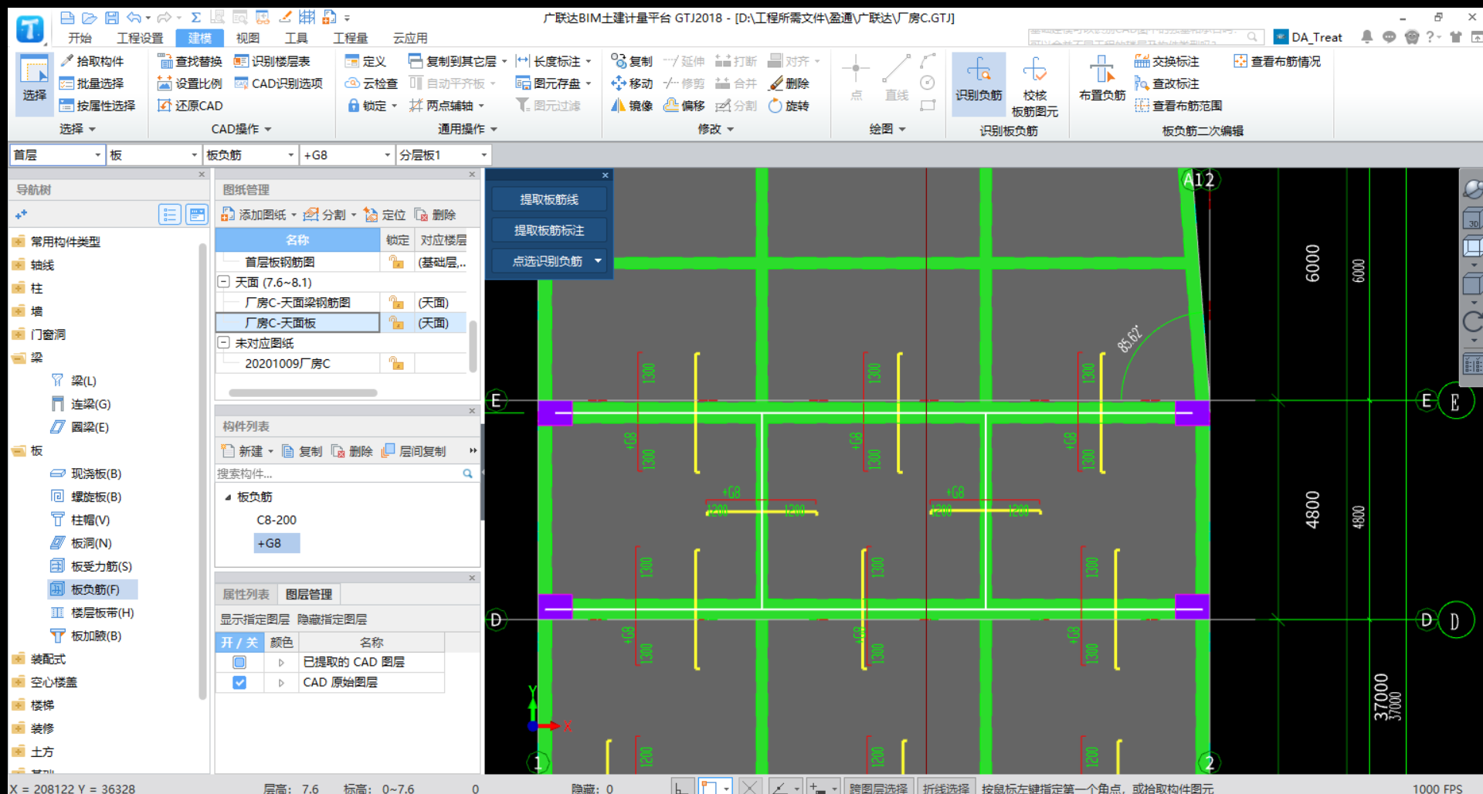
Task: Click the 交换标注 swap annotation icon
Action: point(1142,61)
